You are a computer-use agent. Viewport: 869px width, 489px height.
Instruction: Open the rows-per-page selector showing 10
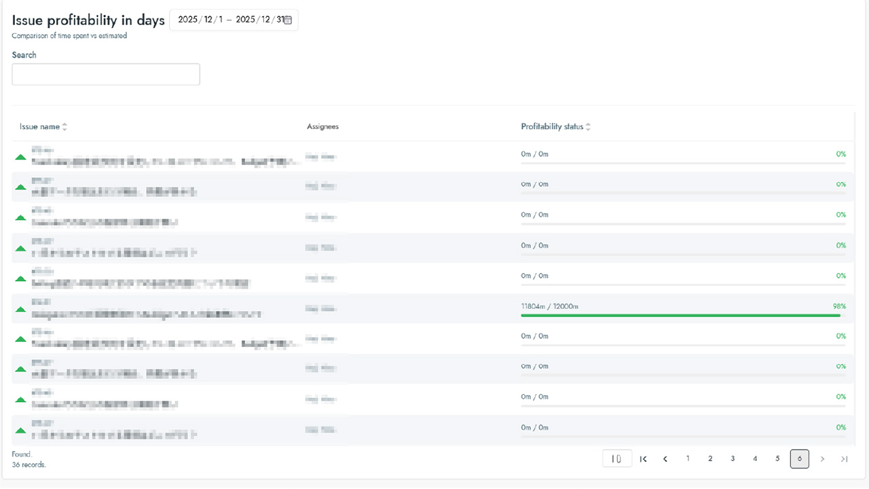[x=616, y=459]
